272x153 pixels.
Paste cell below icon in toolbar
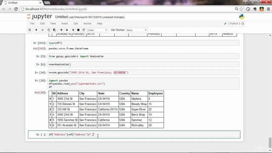click(x=54, y=30)
